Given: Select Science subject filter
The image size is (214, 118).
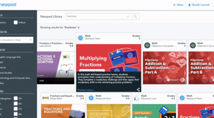Looking at the screenshot, I should (x=3, y=67).
